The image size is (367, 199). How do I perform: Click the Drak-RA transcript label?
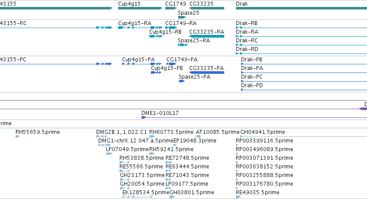tap(247, 32)
